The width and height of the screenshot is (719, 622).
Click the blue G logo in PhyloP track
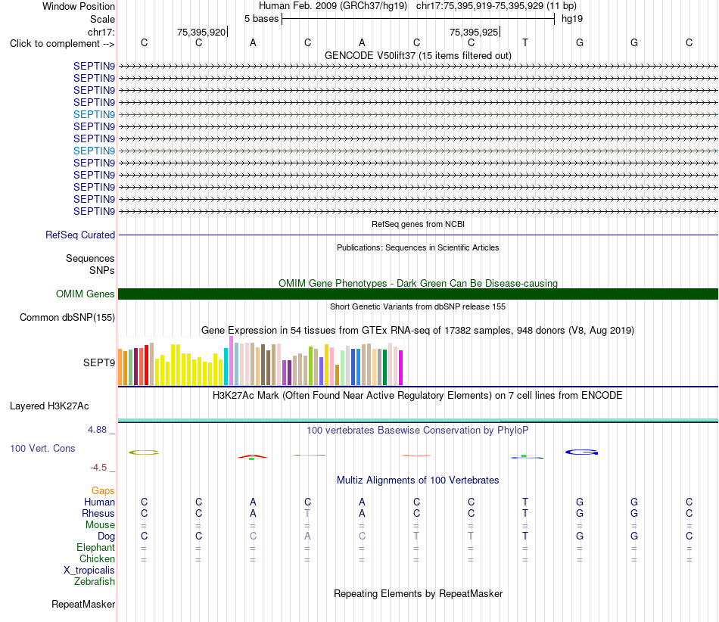tap(582, 453)
